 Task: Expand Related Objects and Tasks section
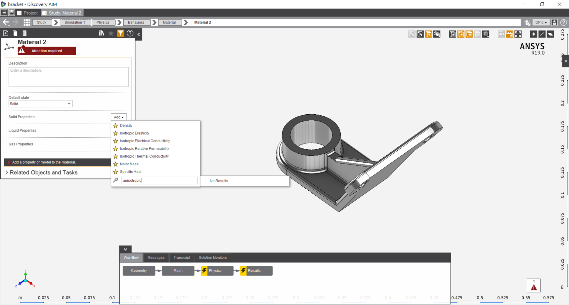[42, 172]
